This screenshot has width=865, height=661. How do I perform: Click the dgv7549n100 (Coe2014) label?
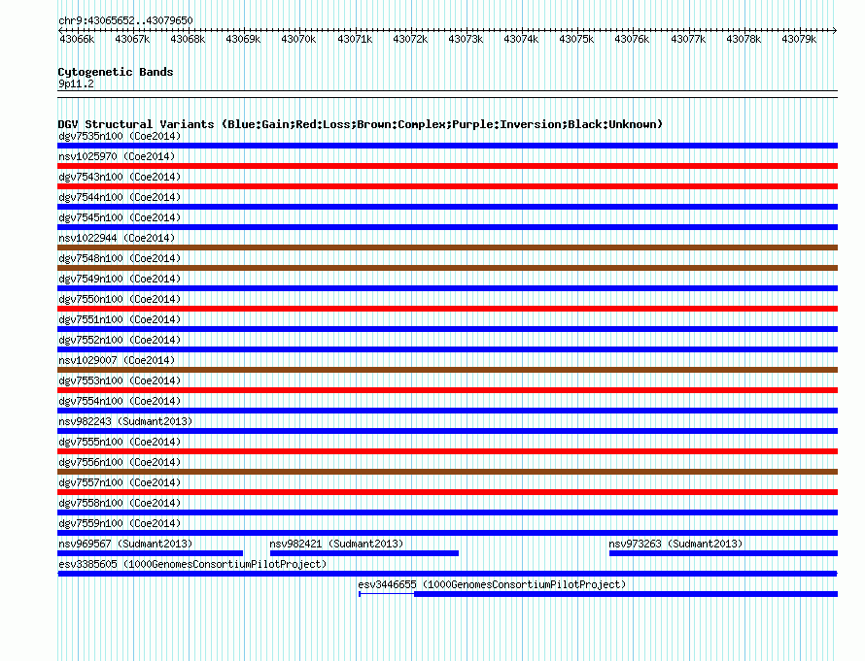120,279
